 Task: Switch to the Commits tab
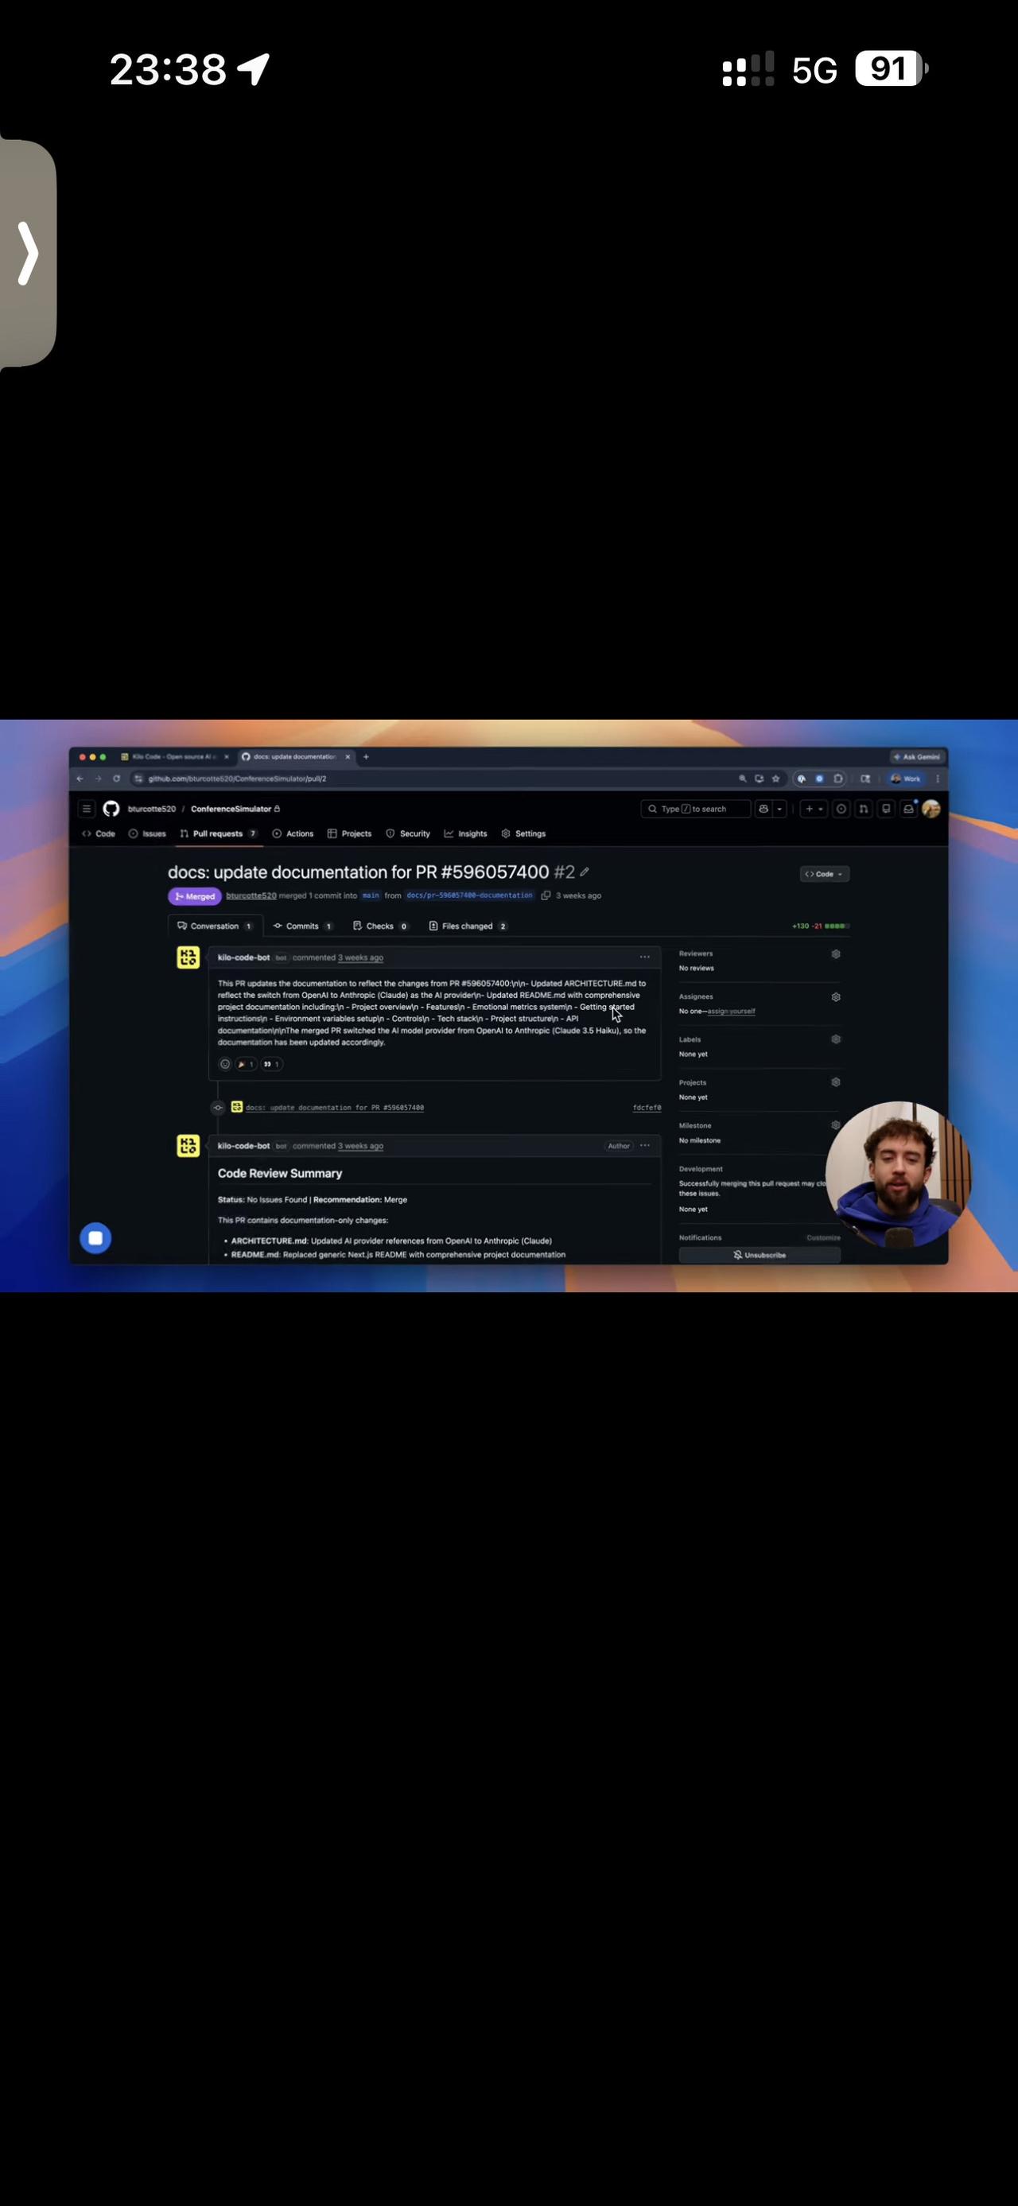tap(302, 926)
